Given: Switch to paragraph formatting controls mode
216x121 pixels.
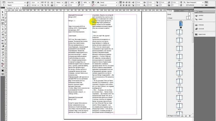Looking at the screenshot, I should 4,5.
